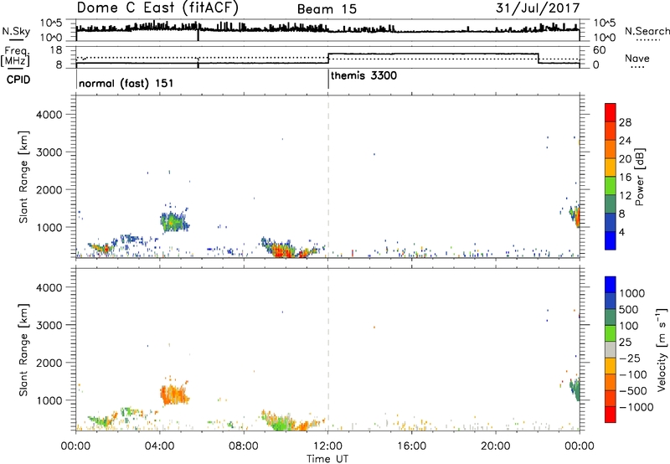Click the "Nave" legend label
The width and height of the screenshot is (670, 464).
pyautogui.click(x=637, y=58)
